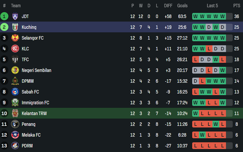Image resolution: width=243 pixels, height=152 pixels.
Task: Click the Goals column header
Action: point(182,6)
